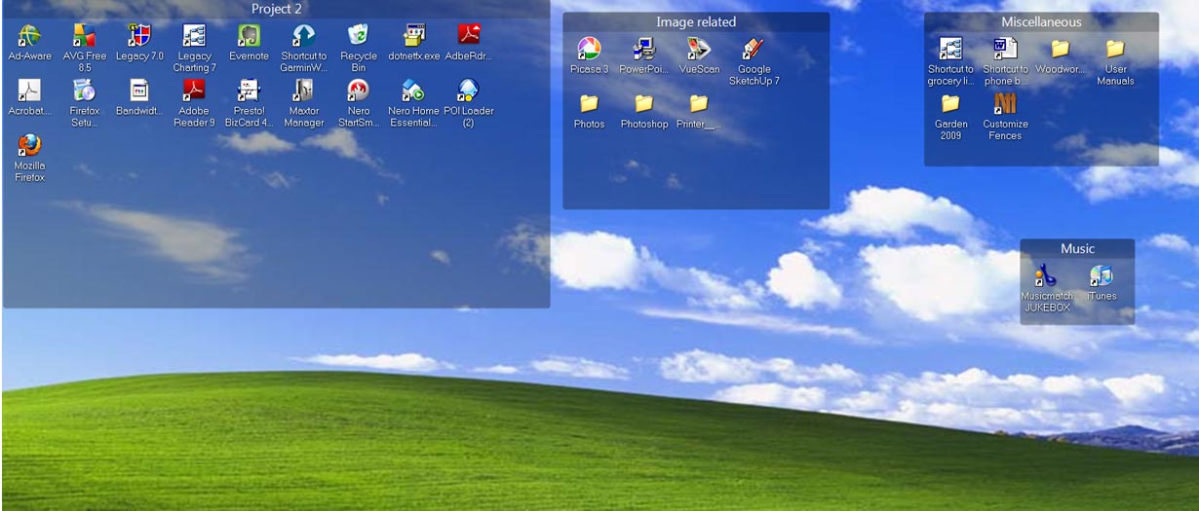The image size is (1199, 511).
Task: Click the Music fence title
Action: click(1077, 248)
